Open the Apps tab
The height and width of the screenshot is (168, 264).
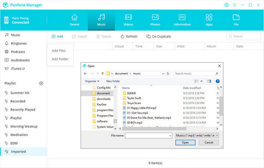click(209, 20)
